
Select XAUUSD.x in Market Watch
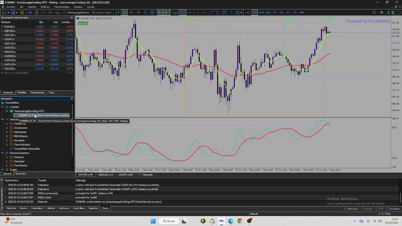pos(37,68)
